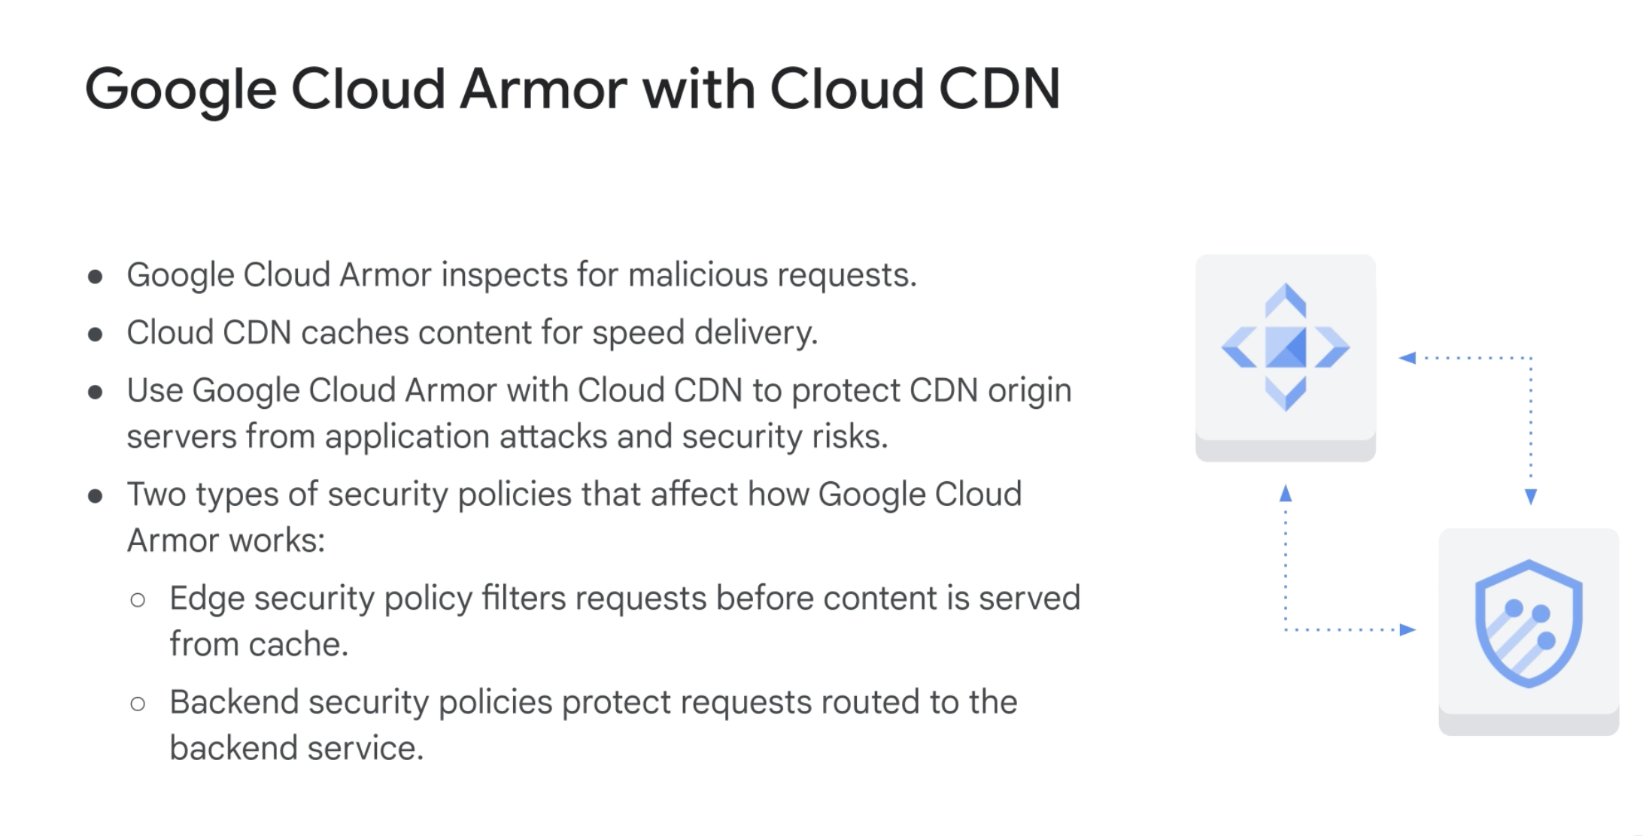
Task: Click the bullet dot before 'Two types of security'
Action: pyautogui.click(x=95, y=496)
